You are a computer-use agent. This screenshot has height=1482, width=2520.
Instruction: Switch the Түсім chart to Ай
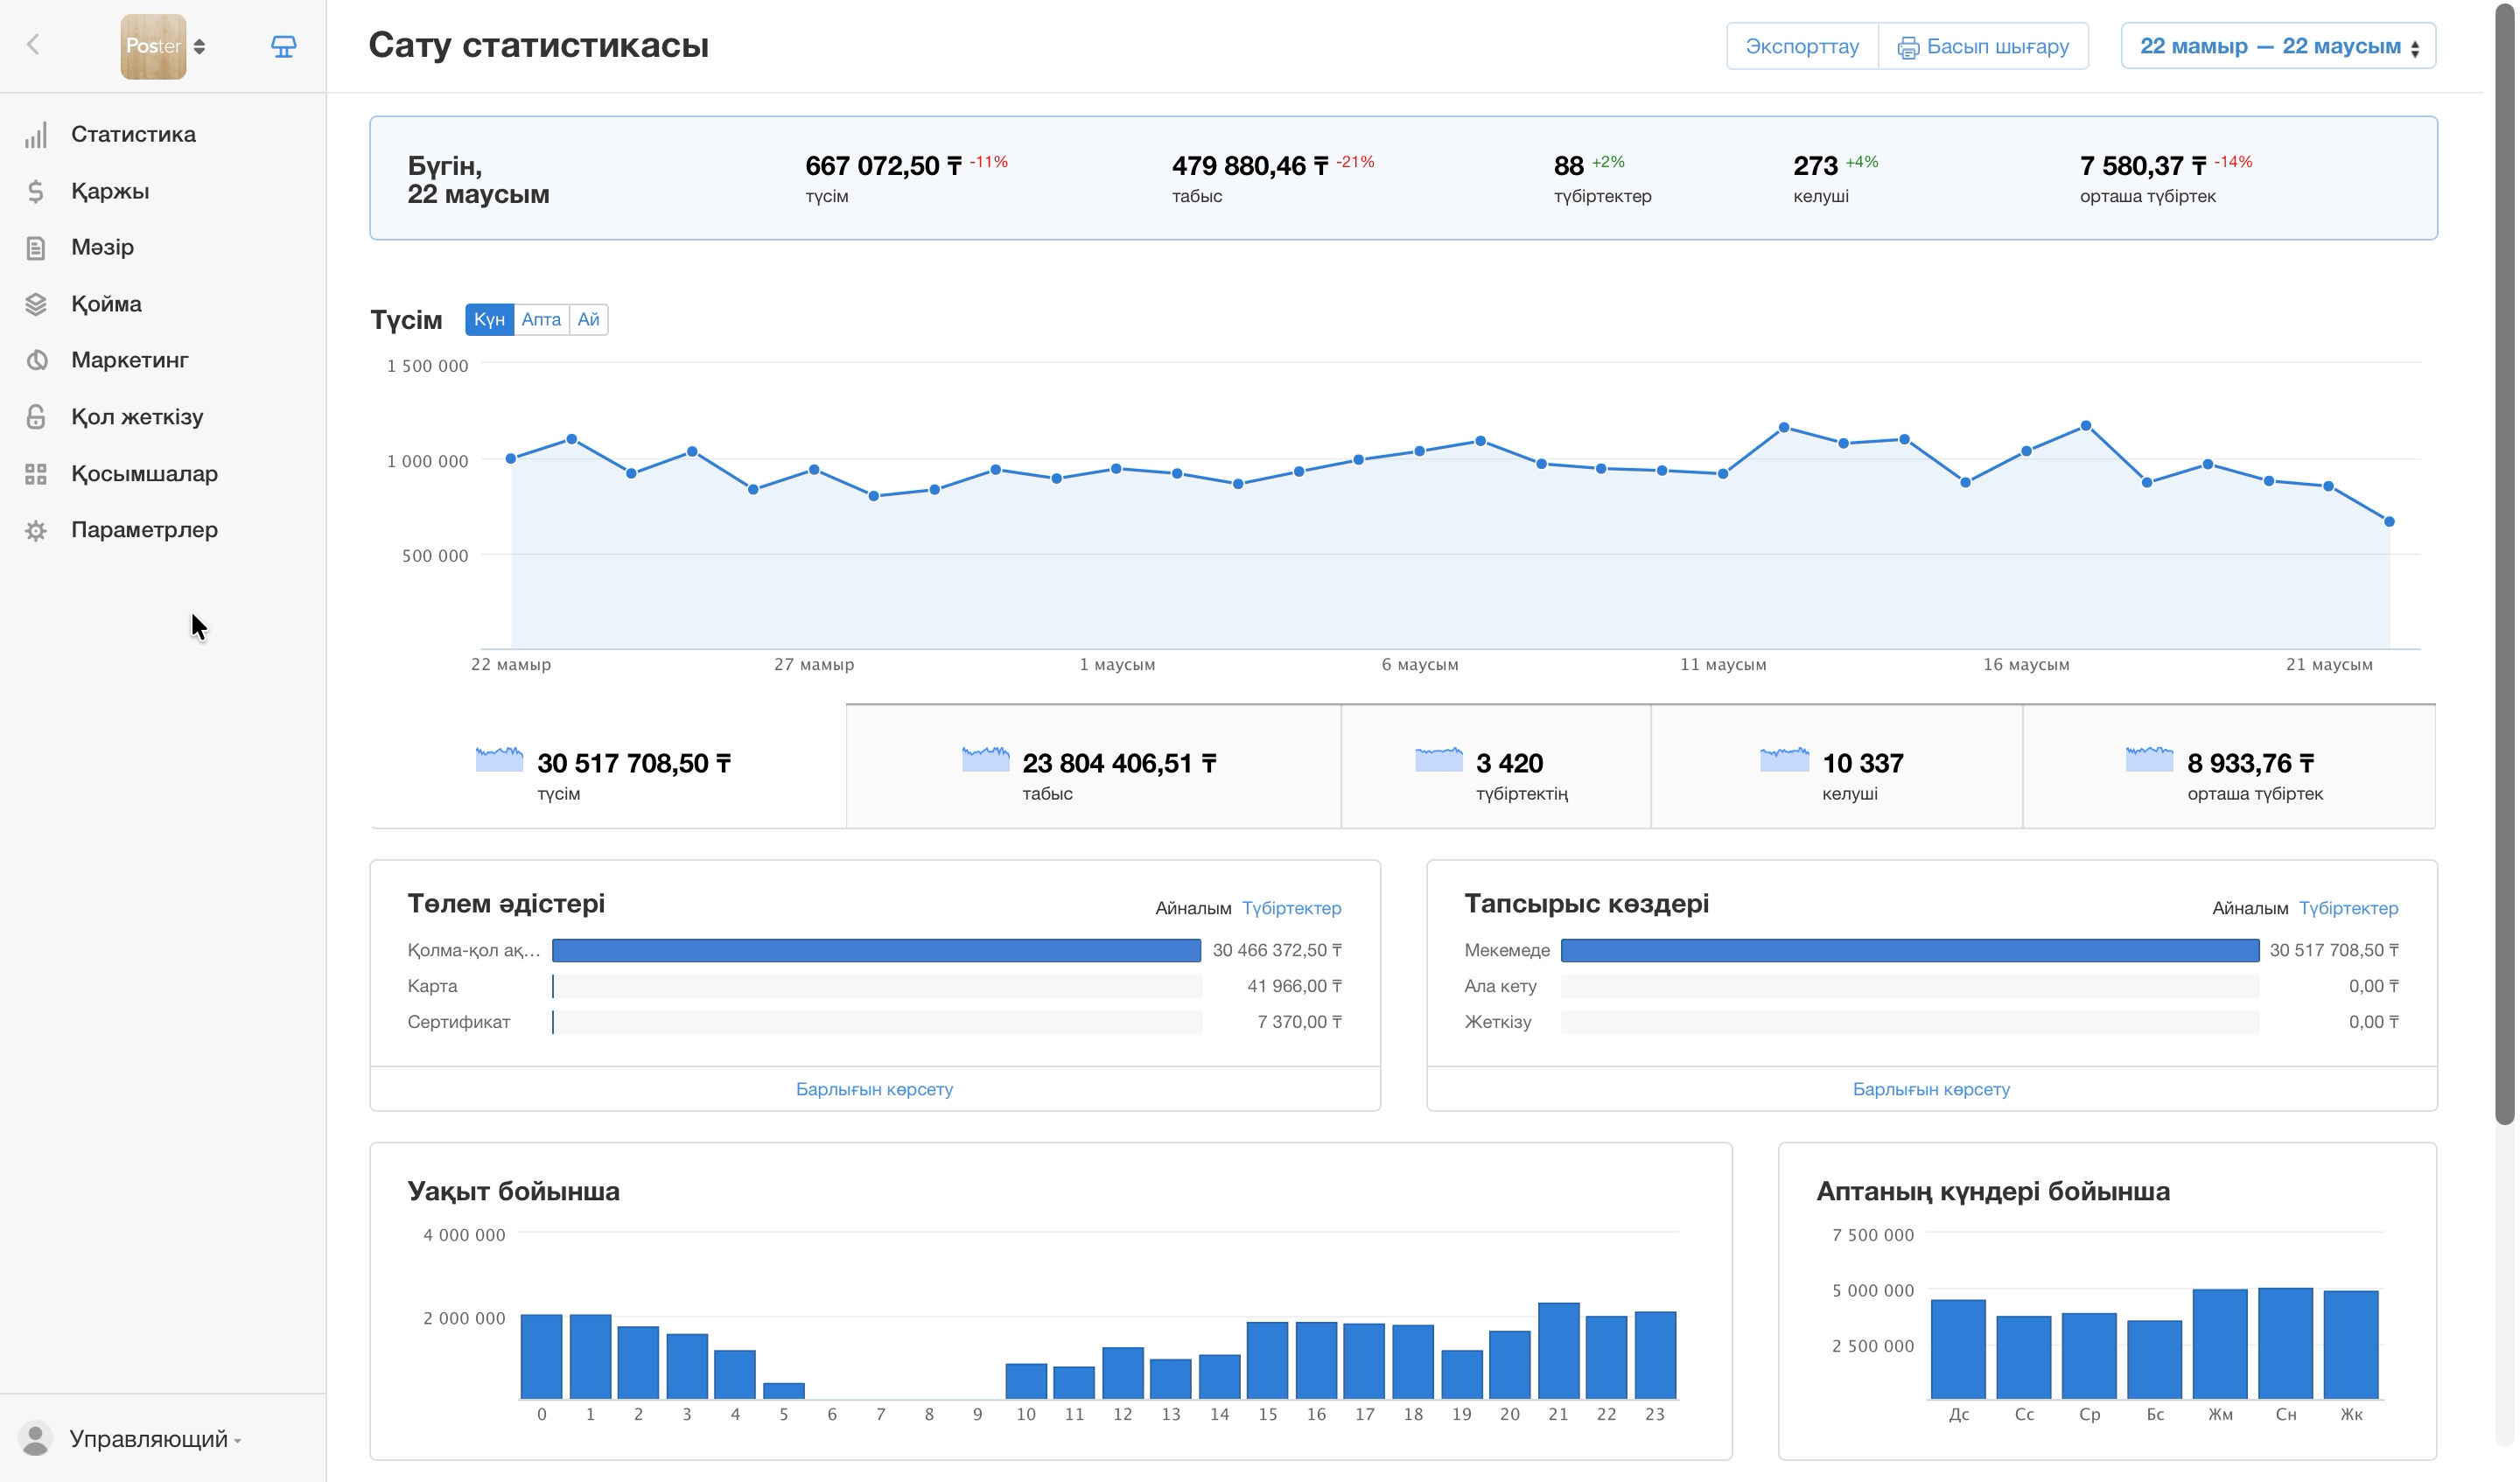pyautogui.click(x=588, y=320)
